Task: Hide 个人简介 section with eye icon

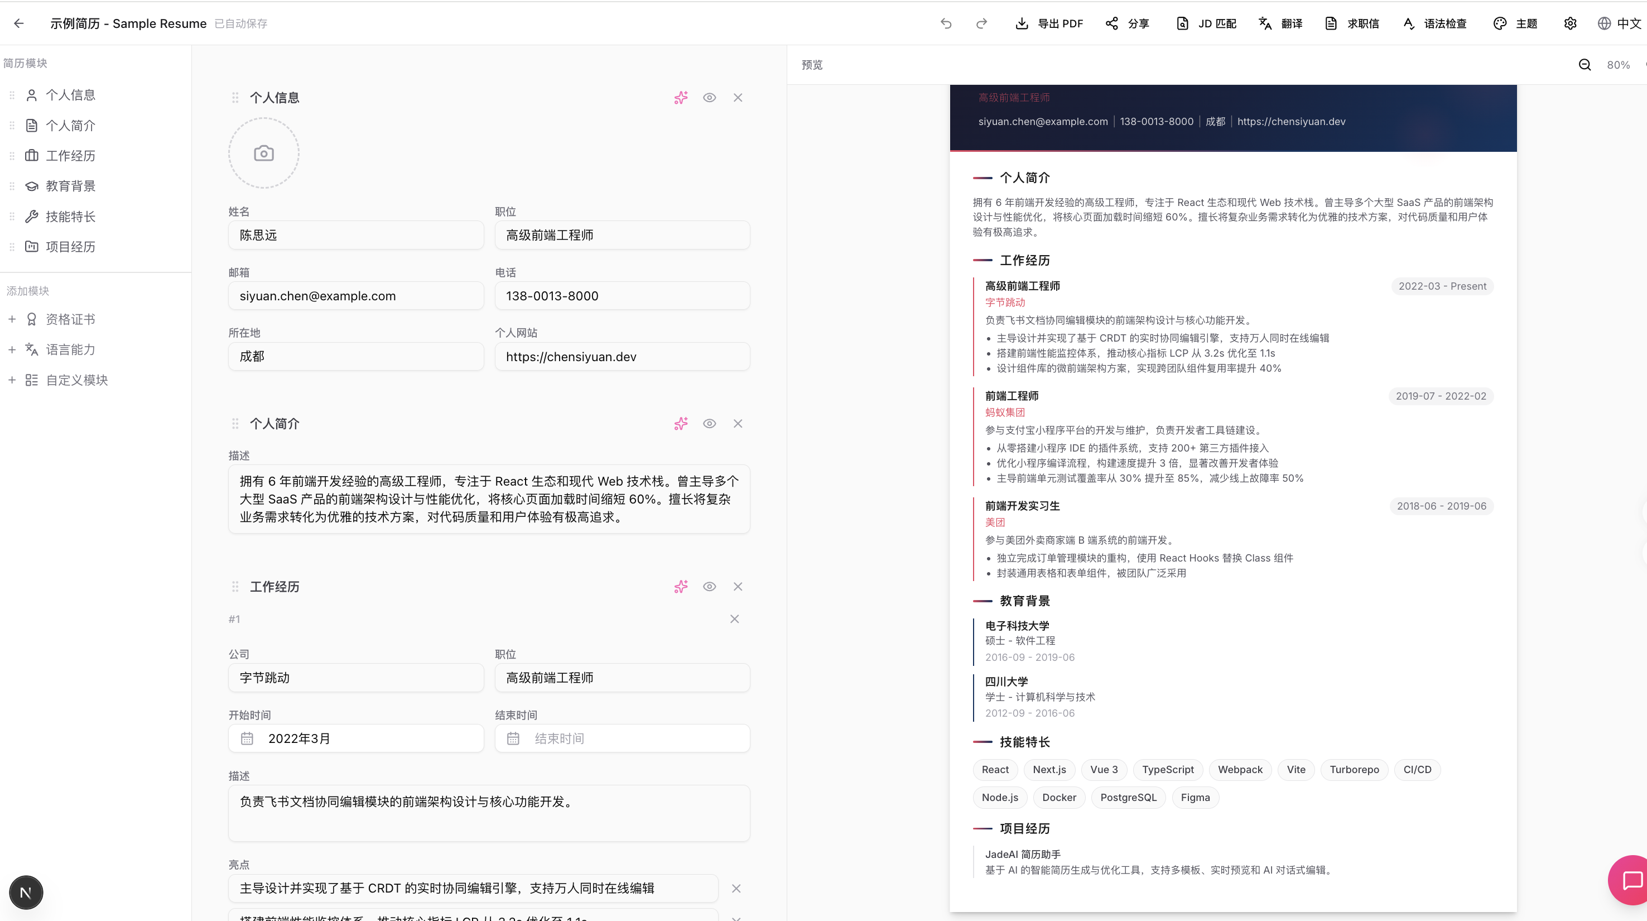Action: 710,424
